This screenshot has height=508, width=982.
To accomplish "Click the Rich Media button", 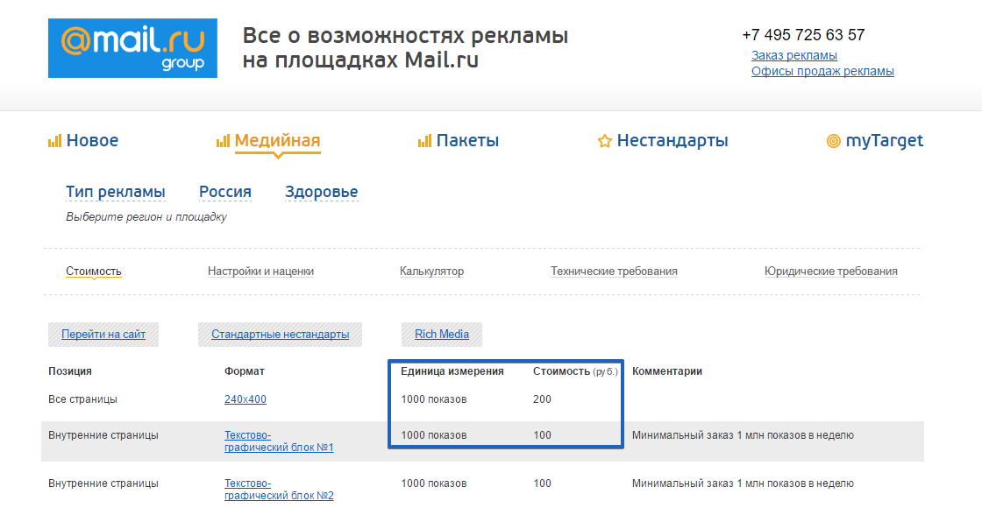I will tap(442, 335).
